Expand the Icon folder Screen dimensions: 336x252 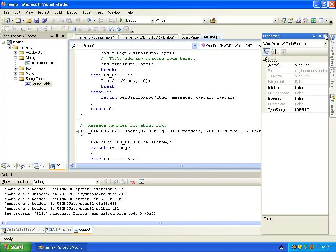[x=16, y=68]
